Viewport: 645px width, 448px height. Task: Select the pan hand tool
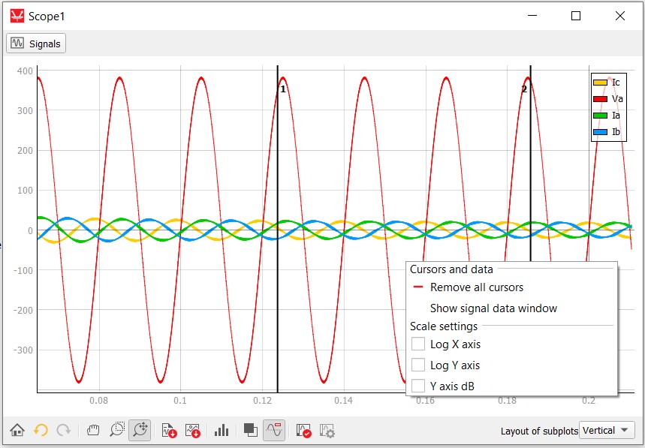coord(93,431)
